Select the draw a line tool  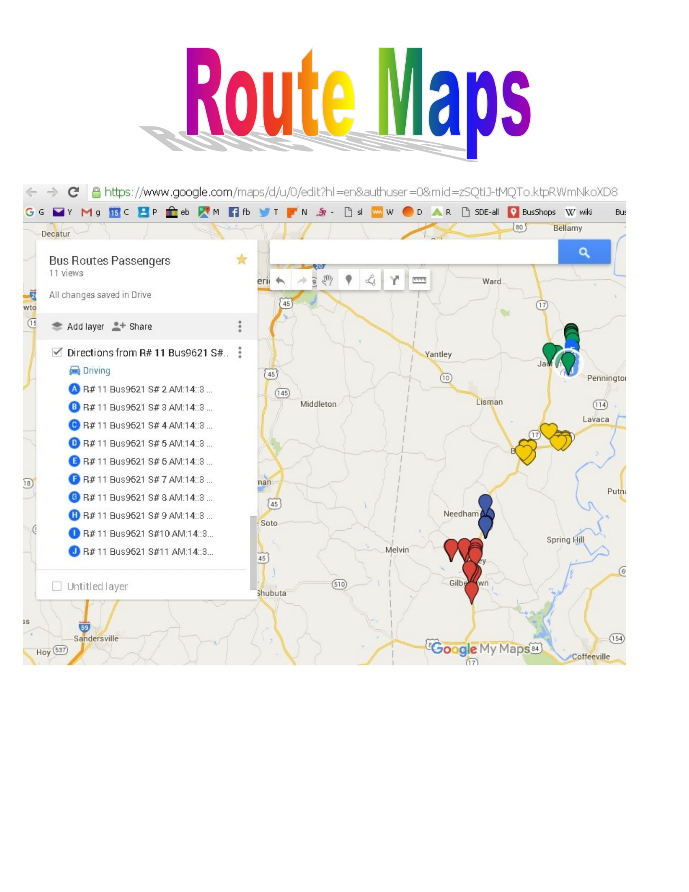pos(370,280)
